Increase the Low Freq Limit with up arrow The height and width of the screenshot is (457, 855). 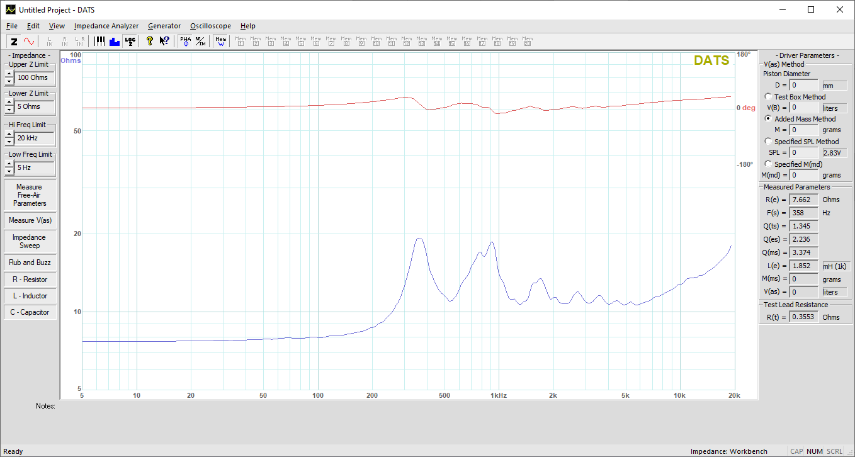[9, 164]
